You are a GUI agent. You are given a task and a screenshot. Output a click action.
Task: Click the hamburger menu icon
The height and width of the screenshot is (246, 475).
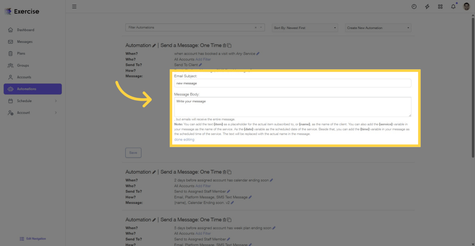(x=74, y=7)
